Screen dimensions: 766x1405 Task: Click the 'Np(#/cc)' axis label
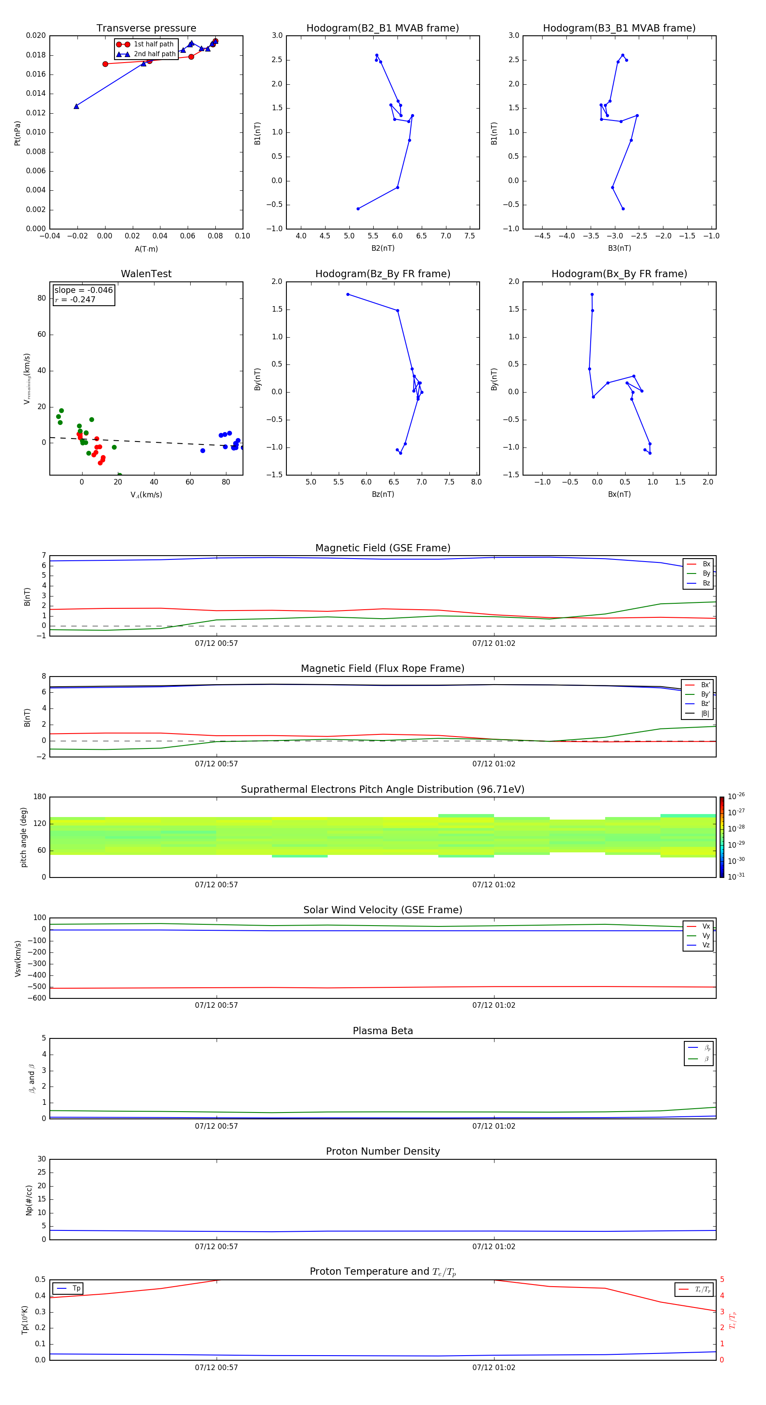[29, 1200]
